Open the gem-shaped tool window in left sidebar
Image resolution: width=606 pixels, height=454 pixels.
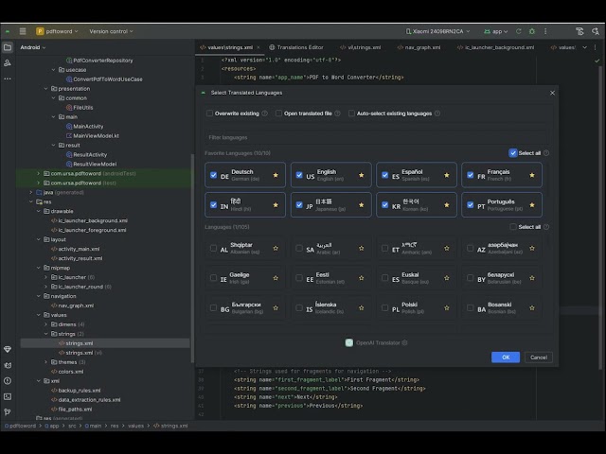(8, 349)
